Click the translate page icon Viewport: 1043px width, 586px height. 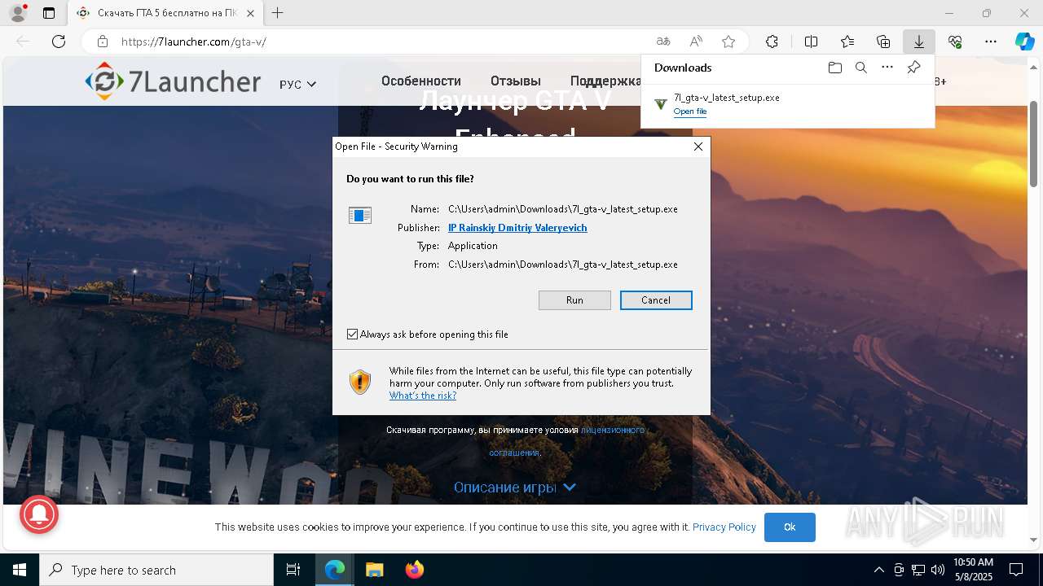pyautogui.click(x=663, y=42)
